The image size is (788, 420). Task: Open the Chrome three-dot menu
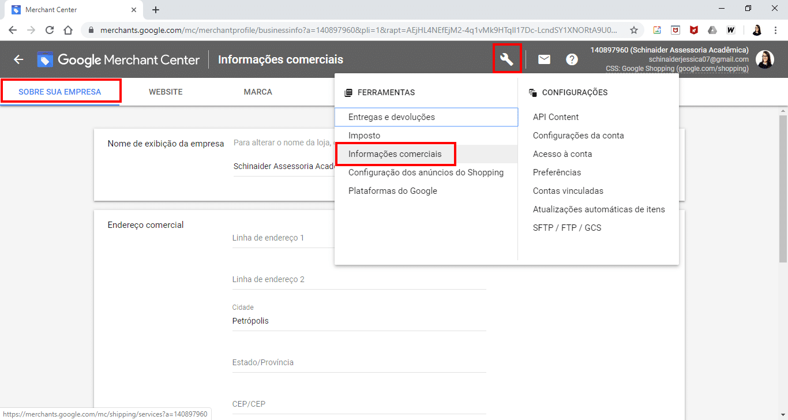pyautogui.click(x=775, y=30)
